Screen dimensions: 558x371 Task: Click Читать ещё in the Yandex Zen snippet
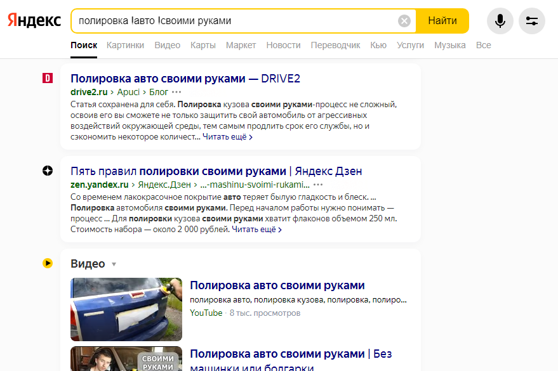257,230
